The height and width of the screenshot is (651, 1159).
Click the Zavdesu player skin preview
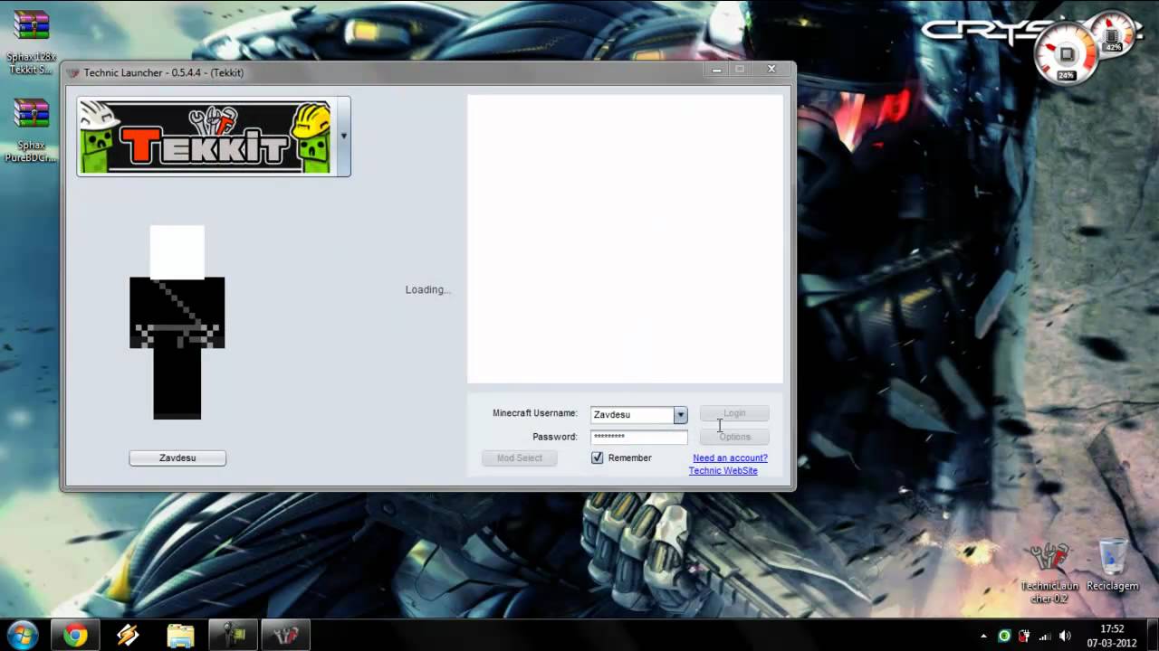pyautogui.click(x=177, y=322)
